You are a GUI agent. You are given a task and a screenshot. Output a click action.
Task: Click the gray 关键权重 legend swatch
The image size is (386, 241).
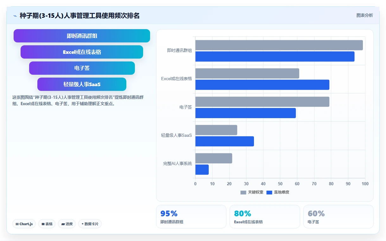coord(243,193)
